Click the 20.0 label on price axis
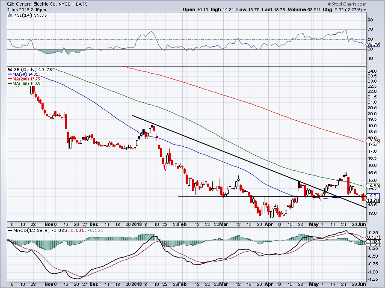Viewport: 385px width, 288px height. click(x=372, y=114)
